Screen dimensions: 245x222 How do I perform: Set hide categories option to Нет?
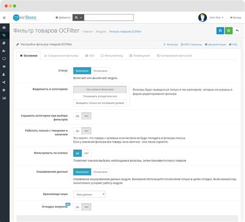point(86,116)
